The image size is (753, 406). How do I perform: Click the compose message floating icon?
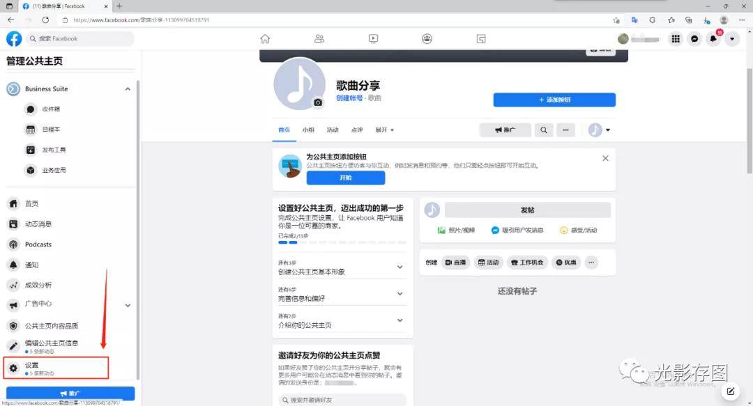(x=731, y=391)
